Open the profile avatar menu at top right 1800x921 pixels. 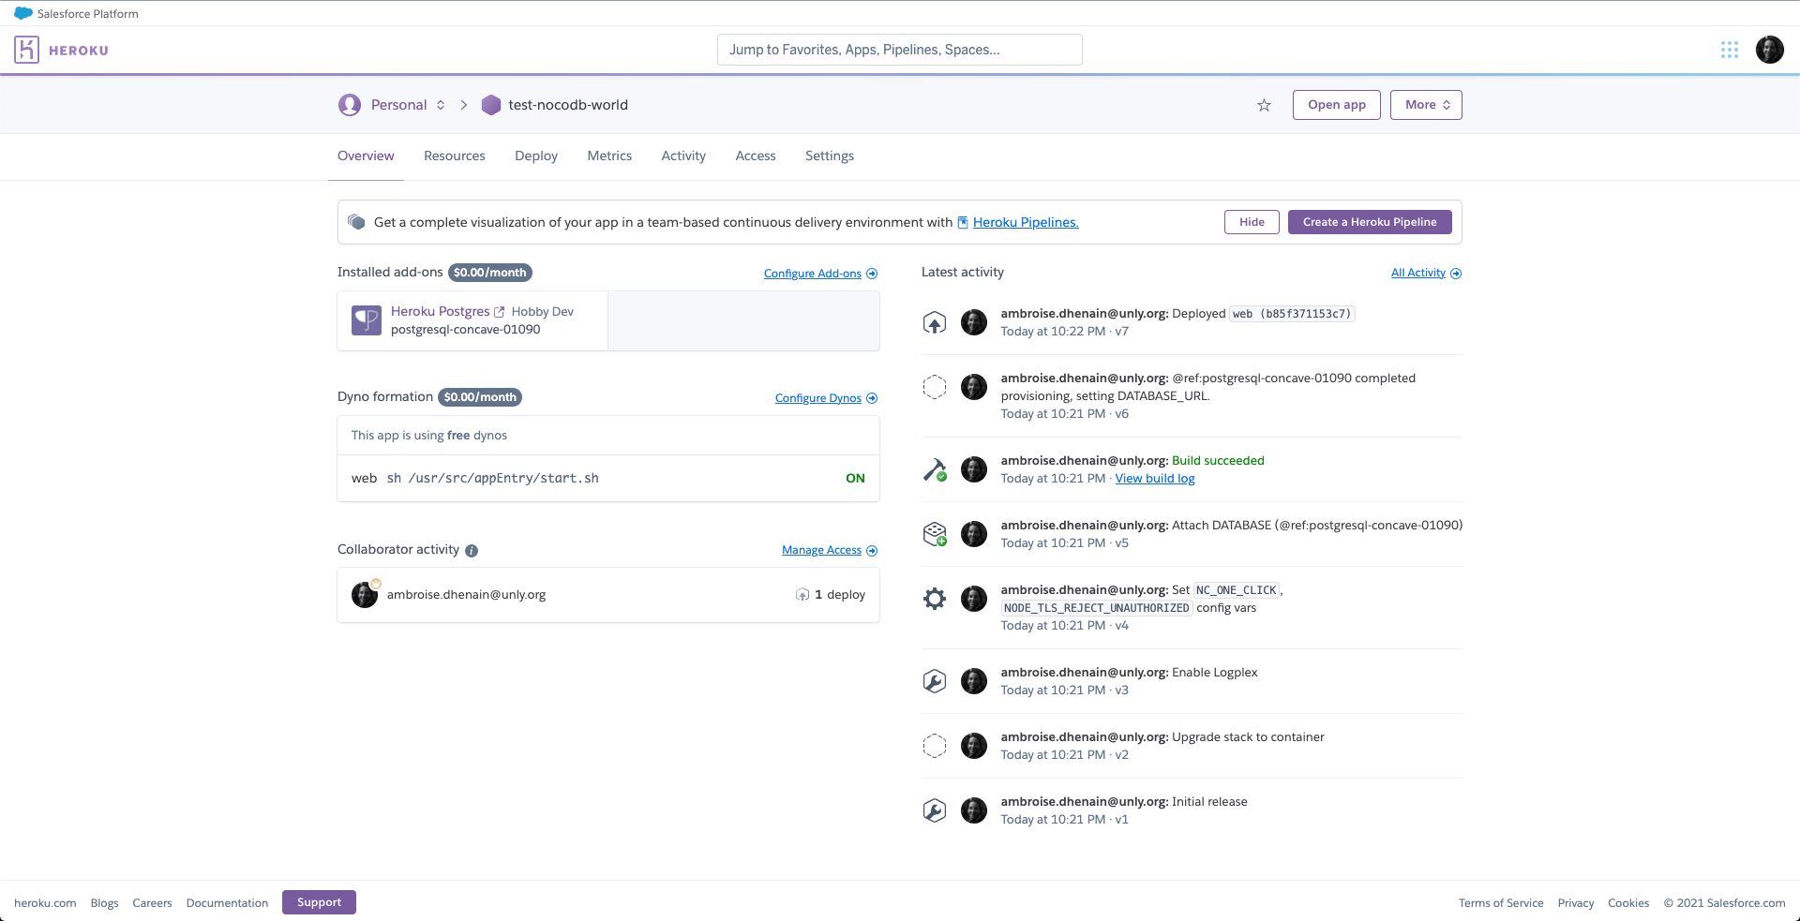(1770, 50)
